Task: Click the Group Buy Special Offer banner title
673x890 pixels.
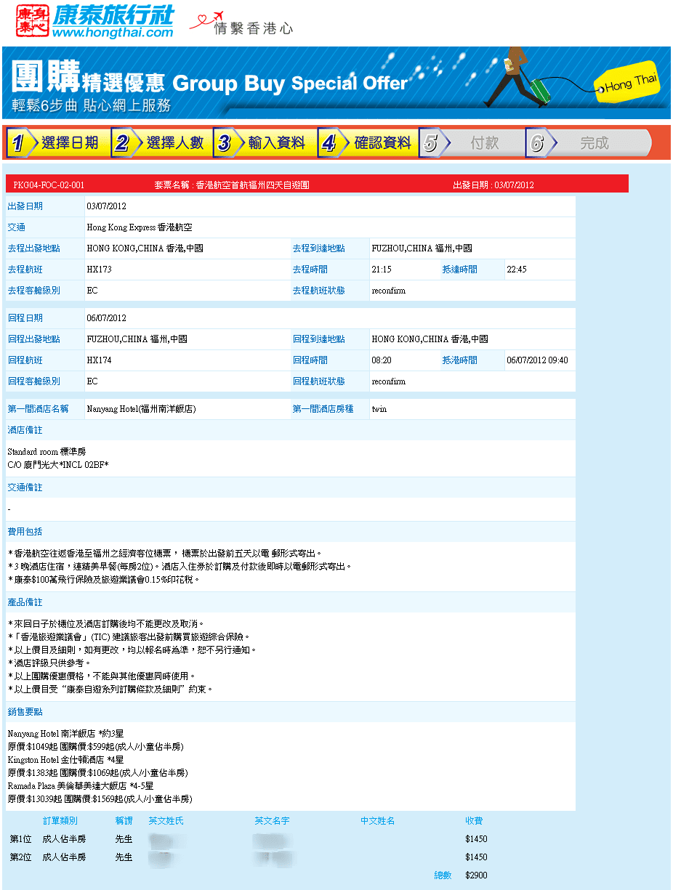Action: click(x=289, y=84)
